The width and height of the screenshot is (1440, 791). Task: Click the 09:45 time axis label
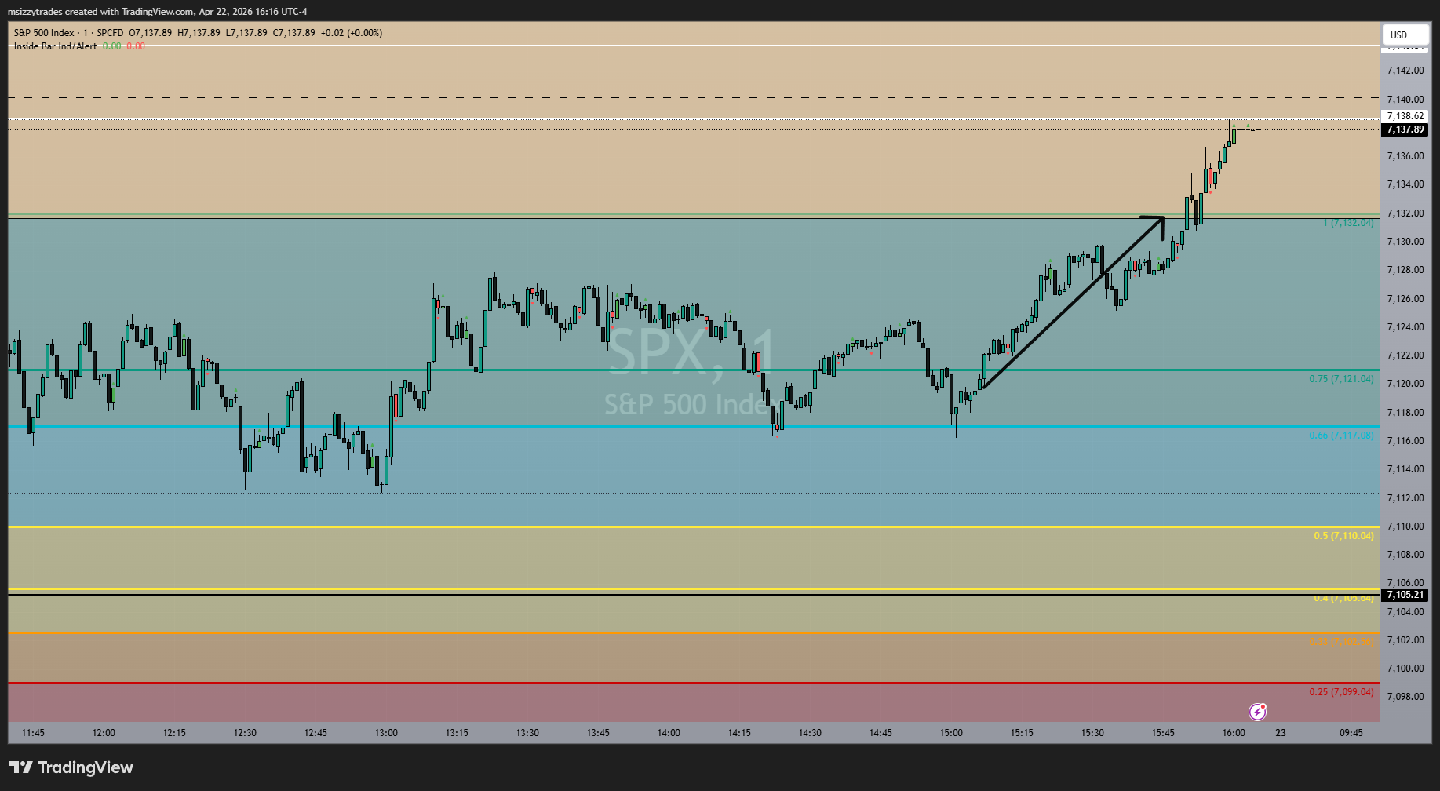[x=1351, y=733]
